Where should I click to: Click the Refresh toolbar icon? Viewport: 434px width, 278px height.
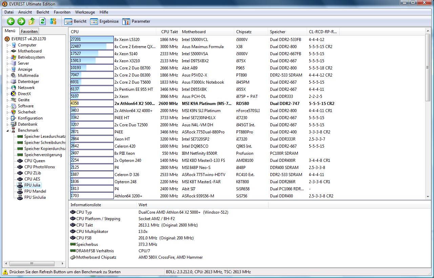pyautogui.click(x=42, y=21)
